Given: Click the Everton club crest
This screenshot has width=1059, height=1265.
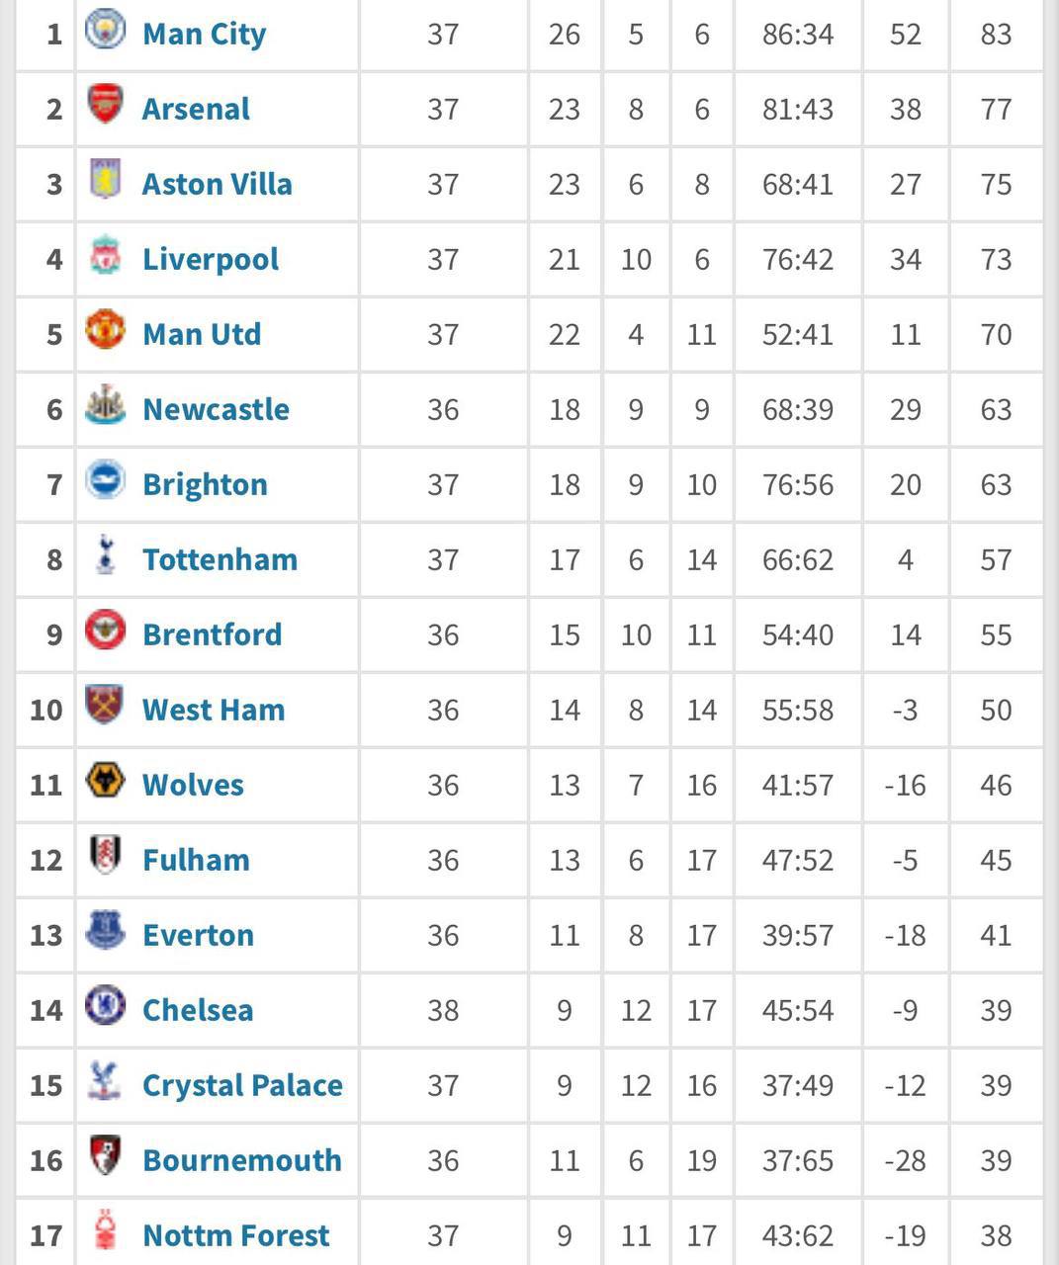Looking at the screenshot, I should coord(105,930).
